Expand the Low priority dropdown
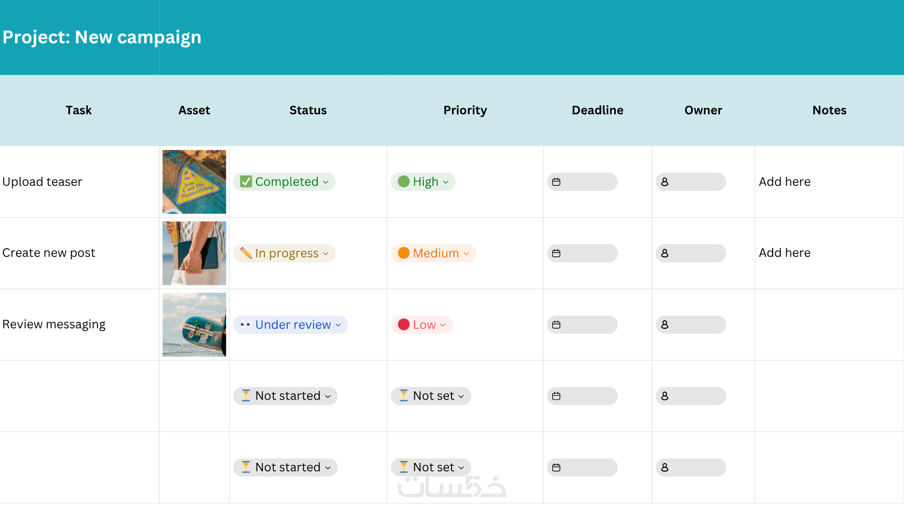The image size is (904, 508). (443, 325)
